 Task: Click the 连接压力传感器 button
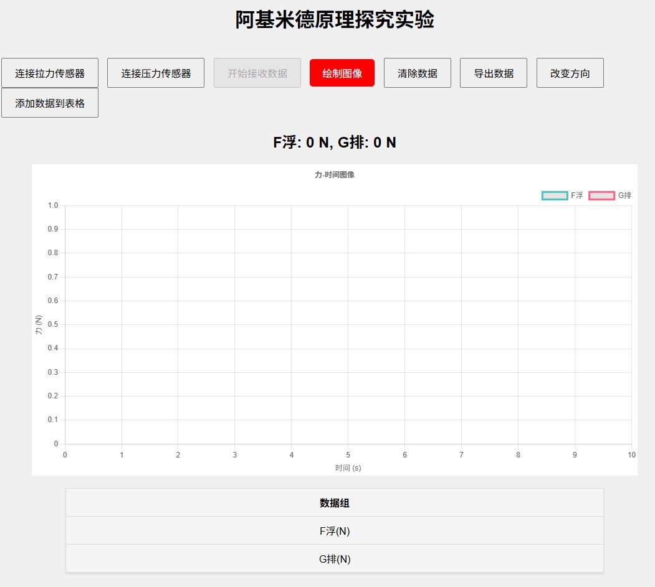coord(155,73)
